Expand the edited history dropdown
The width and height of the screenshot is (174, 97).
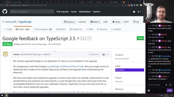pos(47,54)
